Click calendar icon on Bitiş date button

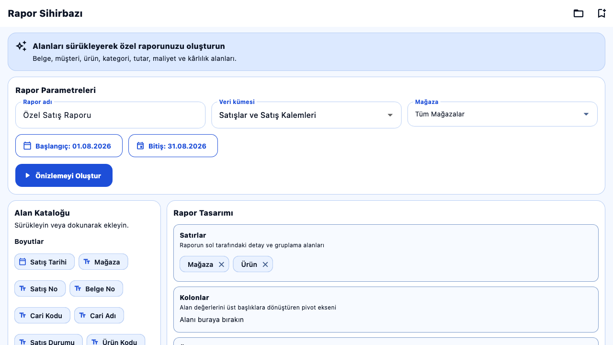point(140,146)
